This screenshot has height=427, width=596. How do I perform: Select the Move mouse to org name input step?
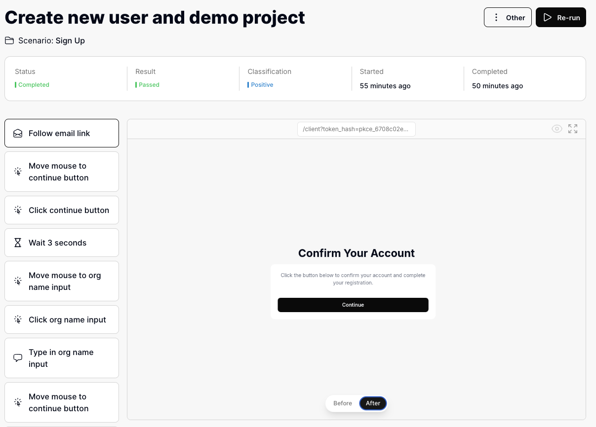coord(62,281)
